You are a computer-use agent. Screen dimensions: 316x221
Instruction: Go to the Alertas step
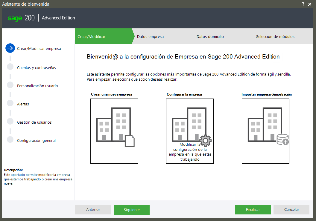pos(23,104)
